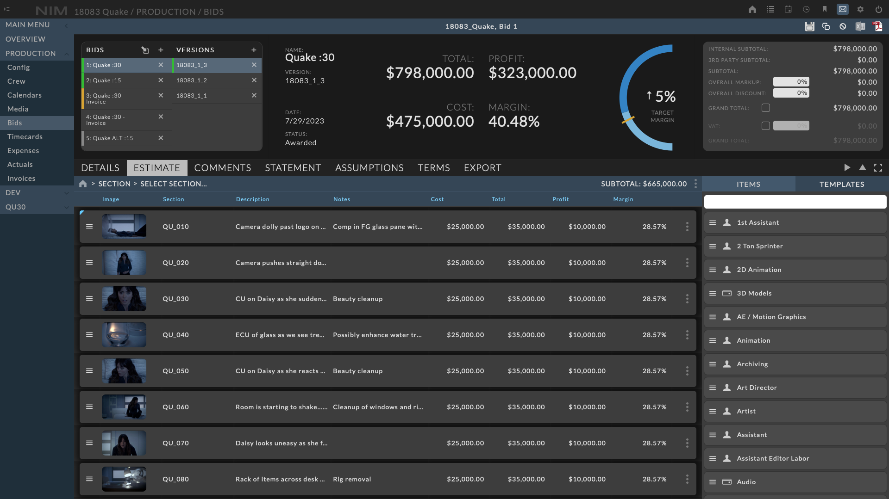Export the bid as PDF
889x499 pixels.
click(878, 26)
